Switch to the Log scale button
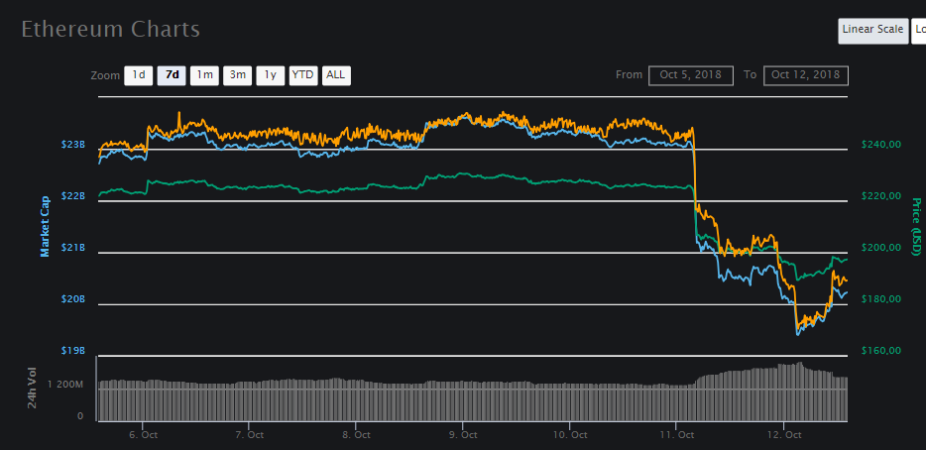926x450 pixels. [919, 31]
